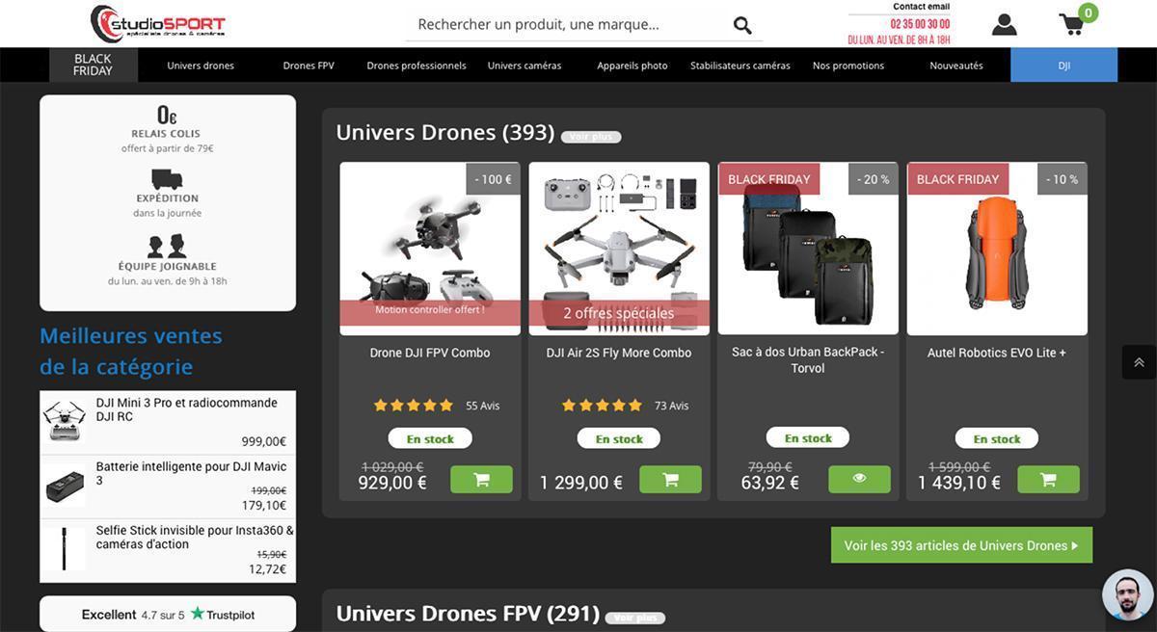Click the Autel Robotics EVO Lite + image
The image size is (1157, 632).
(x=997, y=249)
